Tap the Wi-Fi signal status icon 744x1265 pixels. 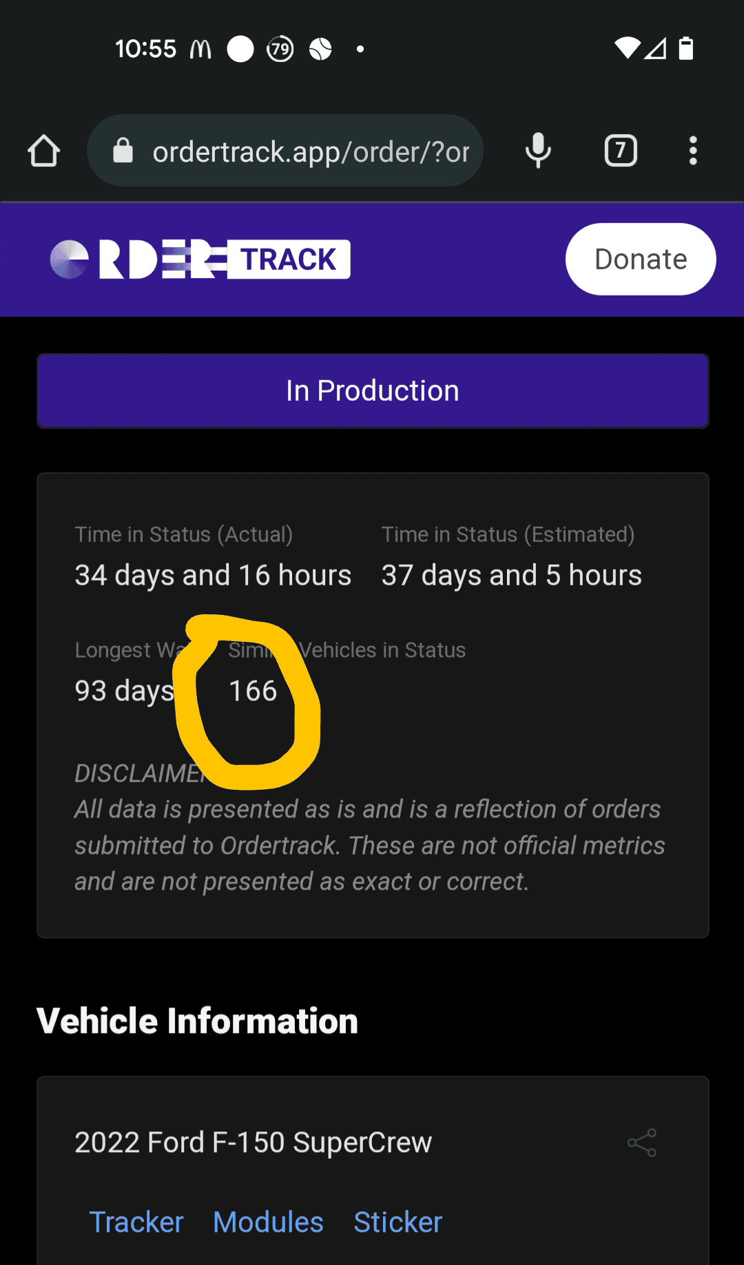(627, 49)
